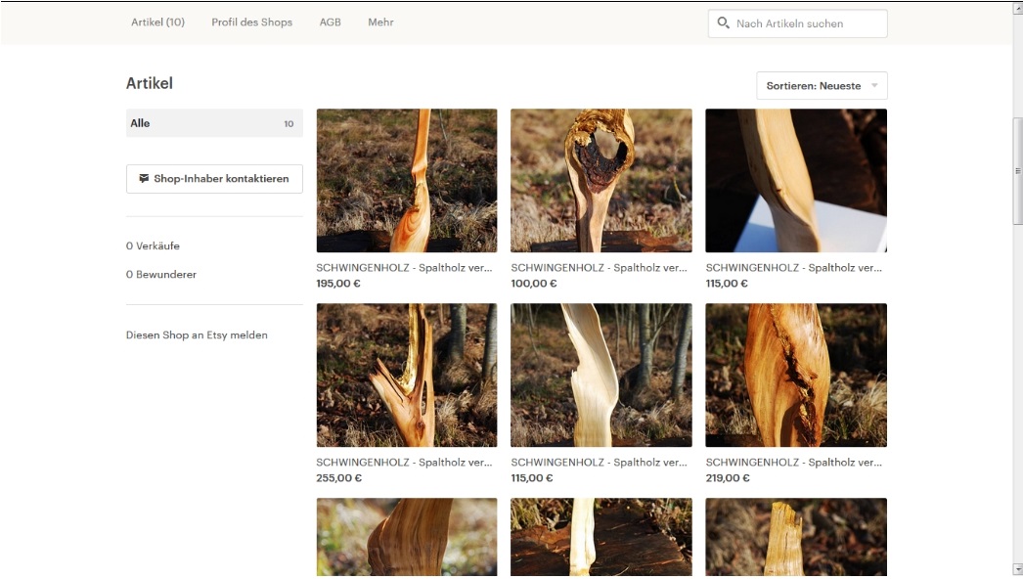Click the 0 Bewunderer link
1023x579 pixels.
point(161,274)
